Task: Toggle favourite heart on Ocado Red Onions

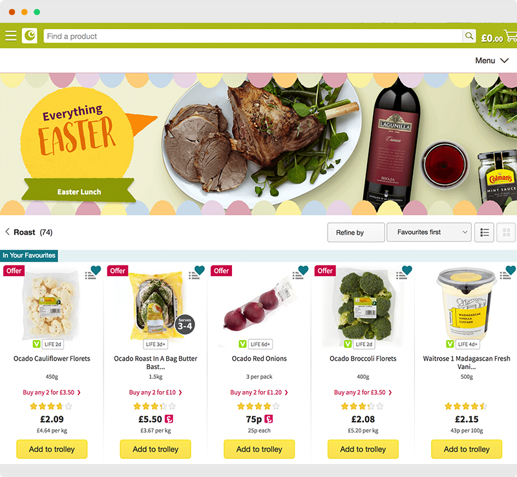Action: [x=303, y=270]
